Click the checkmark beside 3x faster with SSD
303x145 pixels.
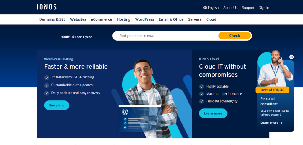click(46, 78)
